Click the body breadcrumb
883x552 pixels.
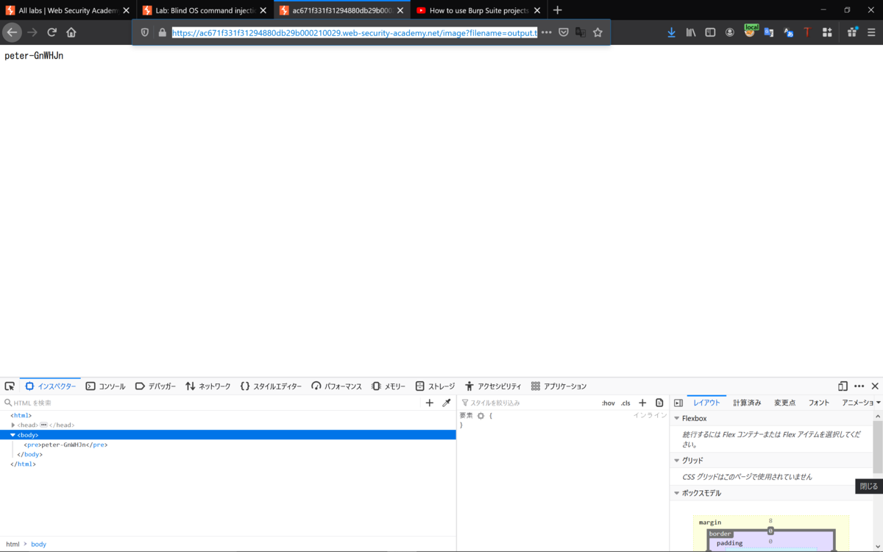coord(38,544)
